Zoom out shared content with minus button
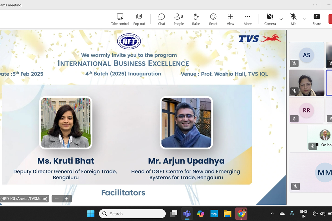Screen dimensions: 332x221 coord(57,199)
